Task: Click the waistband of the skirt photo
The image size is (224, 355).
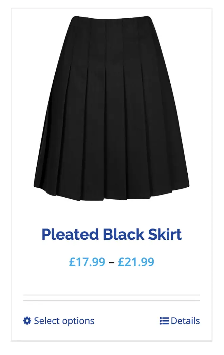Action: point(110,19)
